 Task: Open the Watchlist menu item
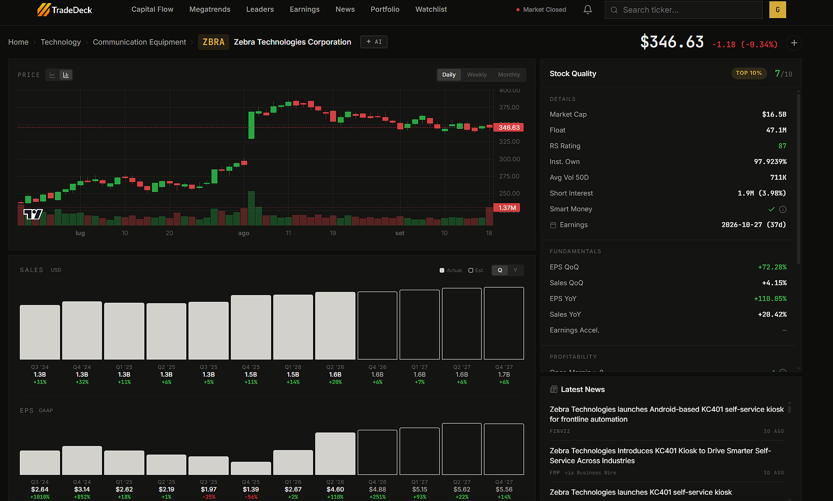coord(431,9)
